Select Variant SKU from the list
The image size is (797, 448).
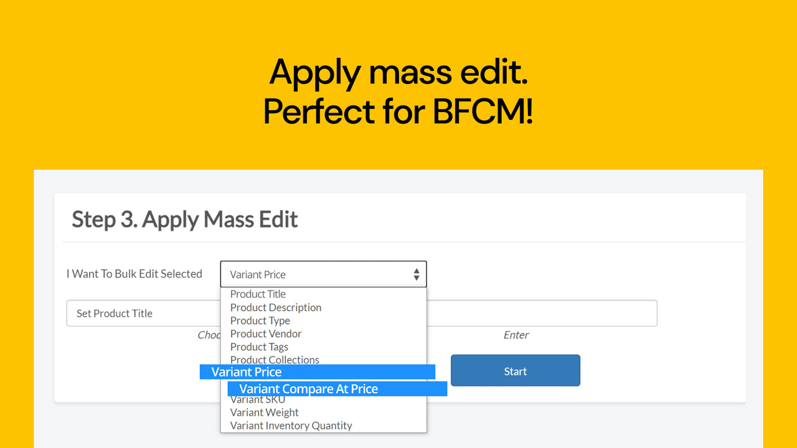click(x=257, y=399)
